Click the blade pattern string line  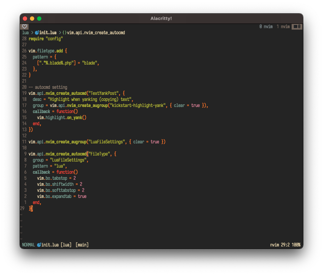(68, 63)
